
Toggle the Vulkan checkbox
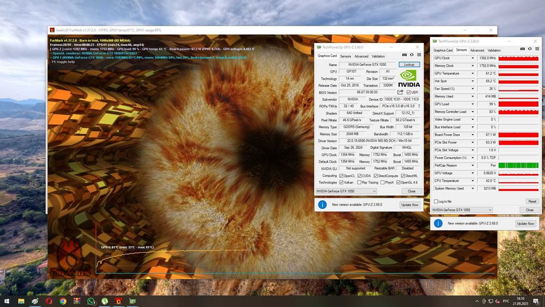point(341,183)
